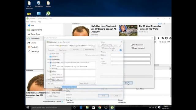Close the top advertisement banner
Viewport: 196px width, 110px height.
[x=164, y=24]
